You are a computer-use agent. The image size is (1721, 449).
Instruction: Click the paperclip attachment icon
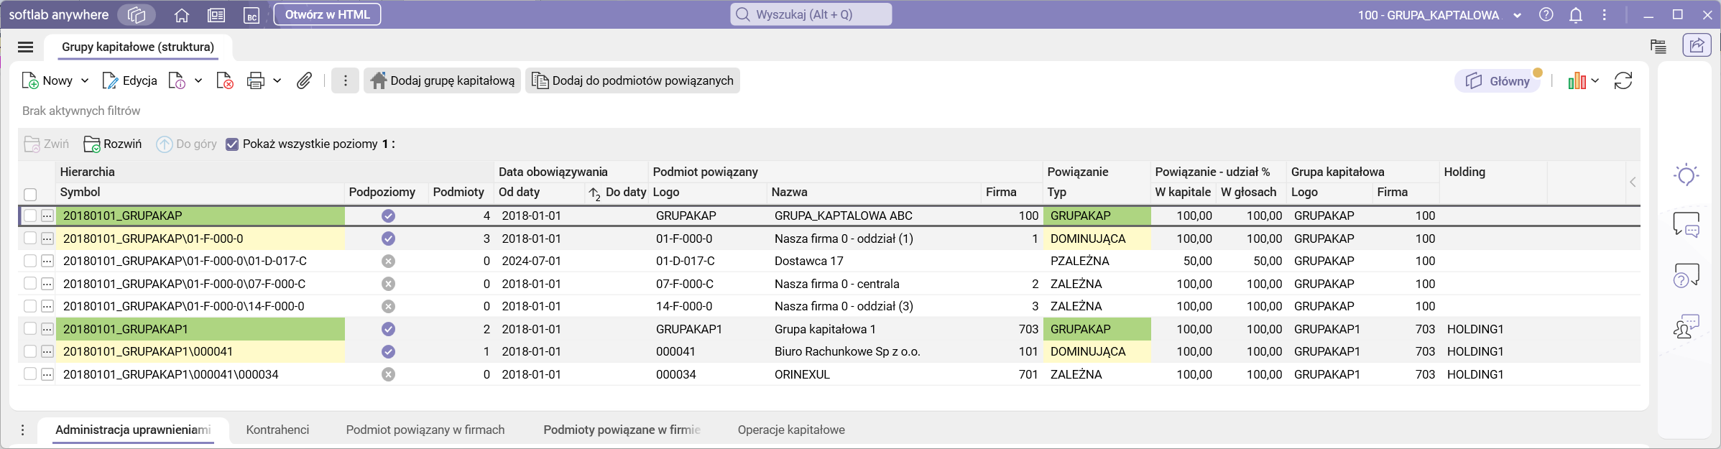click(304, 80)
